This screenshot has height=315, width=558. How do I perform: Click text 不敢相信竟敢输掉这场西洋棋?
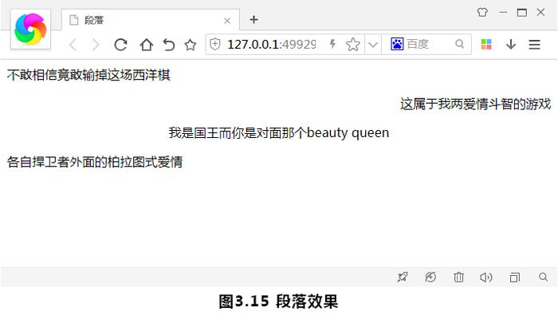(x=88, y=75)
